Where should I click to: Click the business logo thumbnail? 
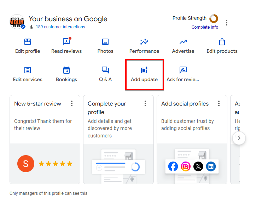[x=17, y=22]
